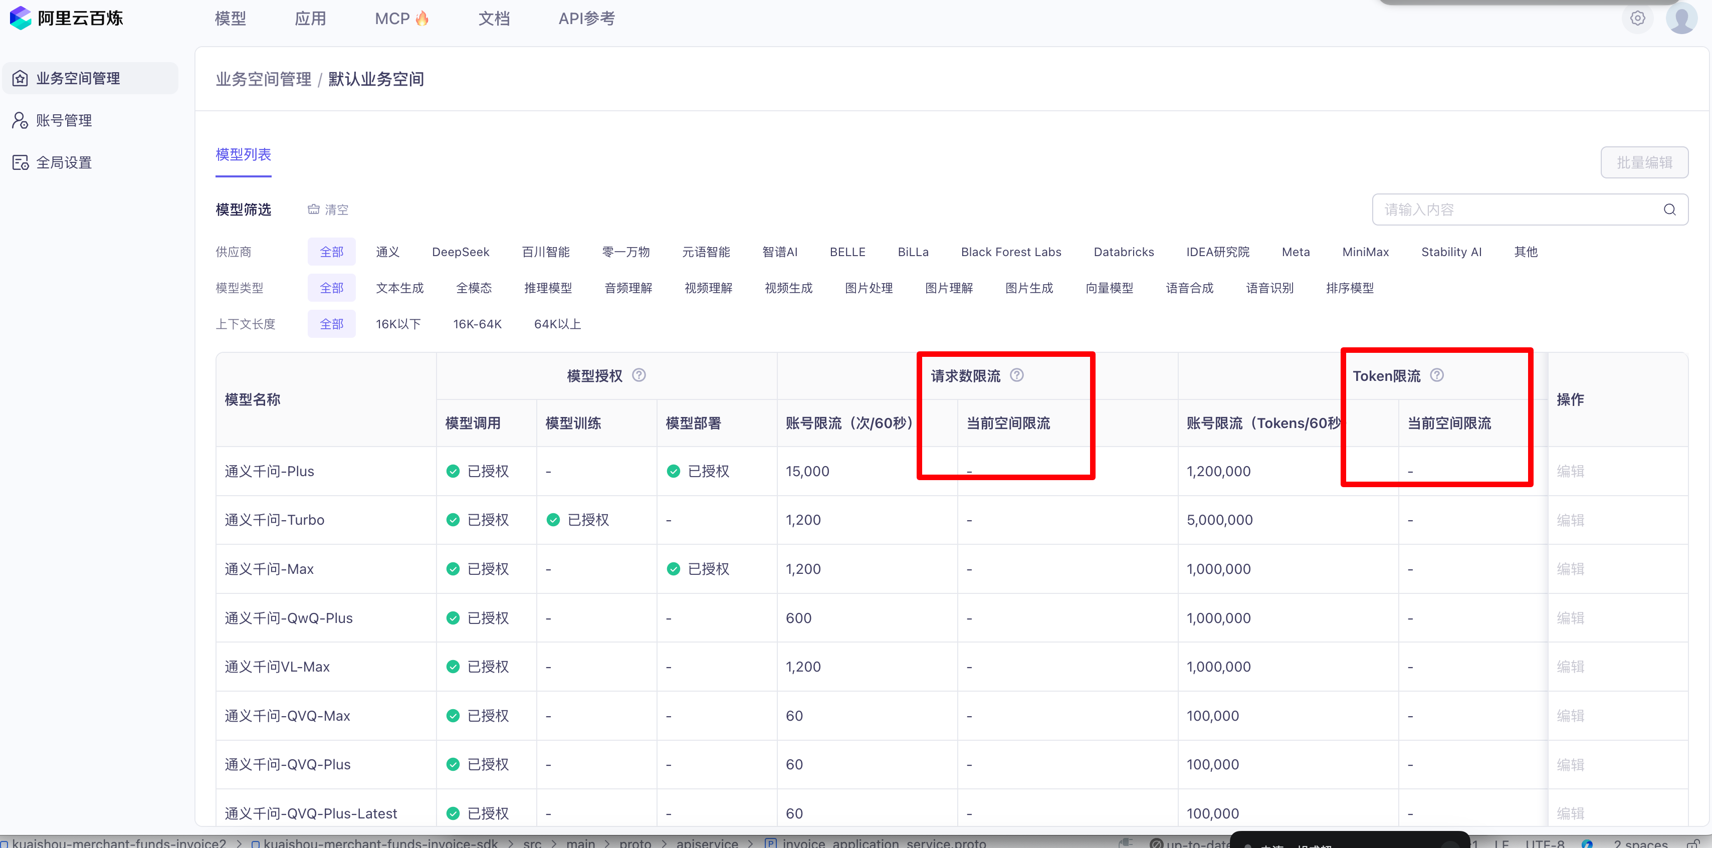Click the user avatar icon
Image resolution: width=1712 pixels, height=848 pixels.
[x=1681, y=18]
